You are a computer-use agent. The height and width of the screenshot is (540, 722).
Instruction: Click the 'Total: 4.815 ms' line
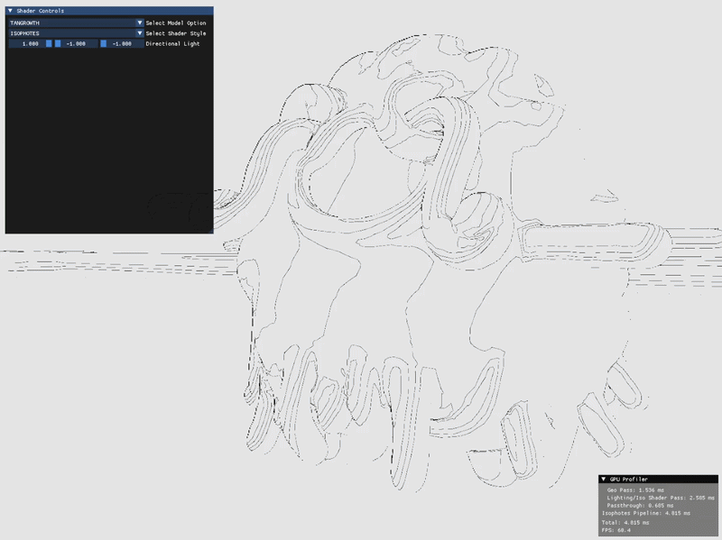pyautogui.click(x=625, y=523)
